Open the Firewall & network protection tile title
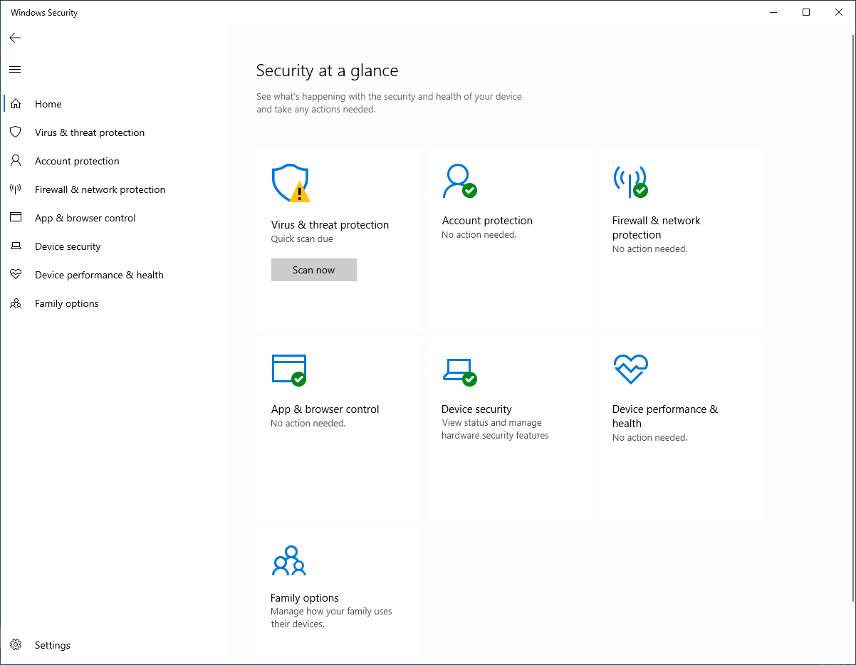 [657, 228]
